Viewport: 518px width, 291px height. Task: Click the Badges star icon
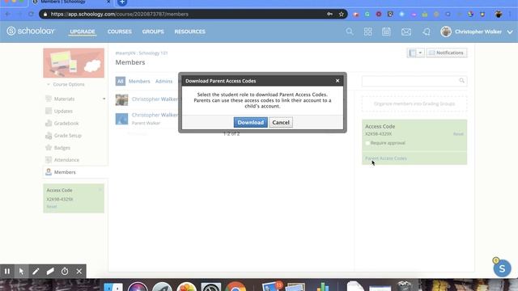click(49, 148)
